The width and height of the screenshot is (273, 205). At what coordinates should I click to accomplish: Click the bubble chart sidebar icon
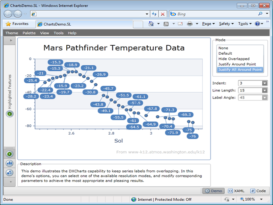pyautogui.click(x=9, y=173)
